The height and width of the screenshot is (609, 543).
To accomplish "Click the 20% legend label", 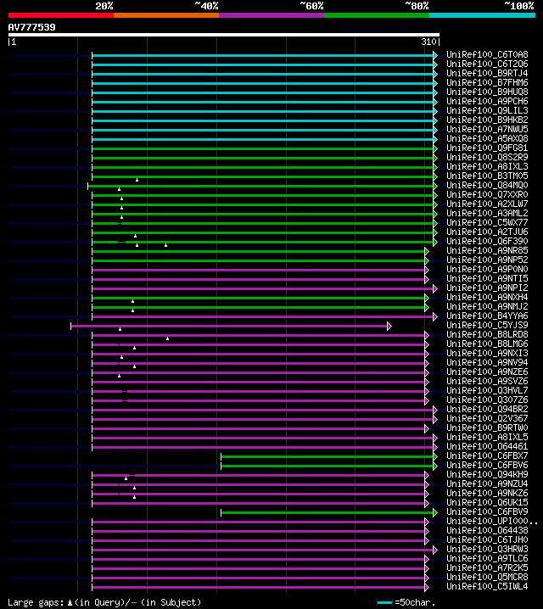I will (104, 6).
